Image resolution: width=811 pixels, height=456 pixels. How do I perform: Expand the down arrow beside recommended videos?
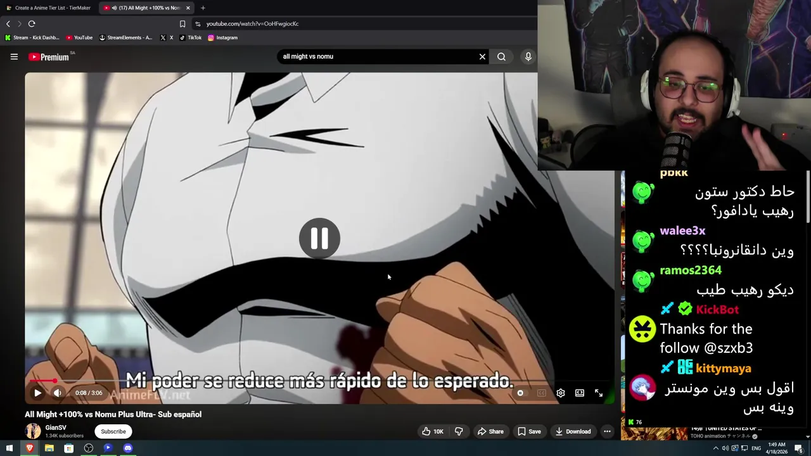(807, 436)
